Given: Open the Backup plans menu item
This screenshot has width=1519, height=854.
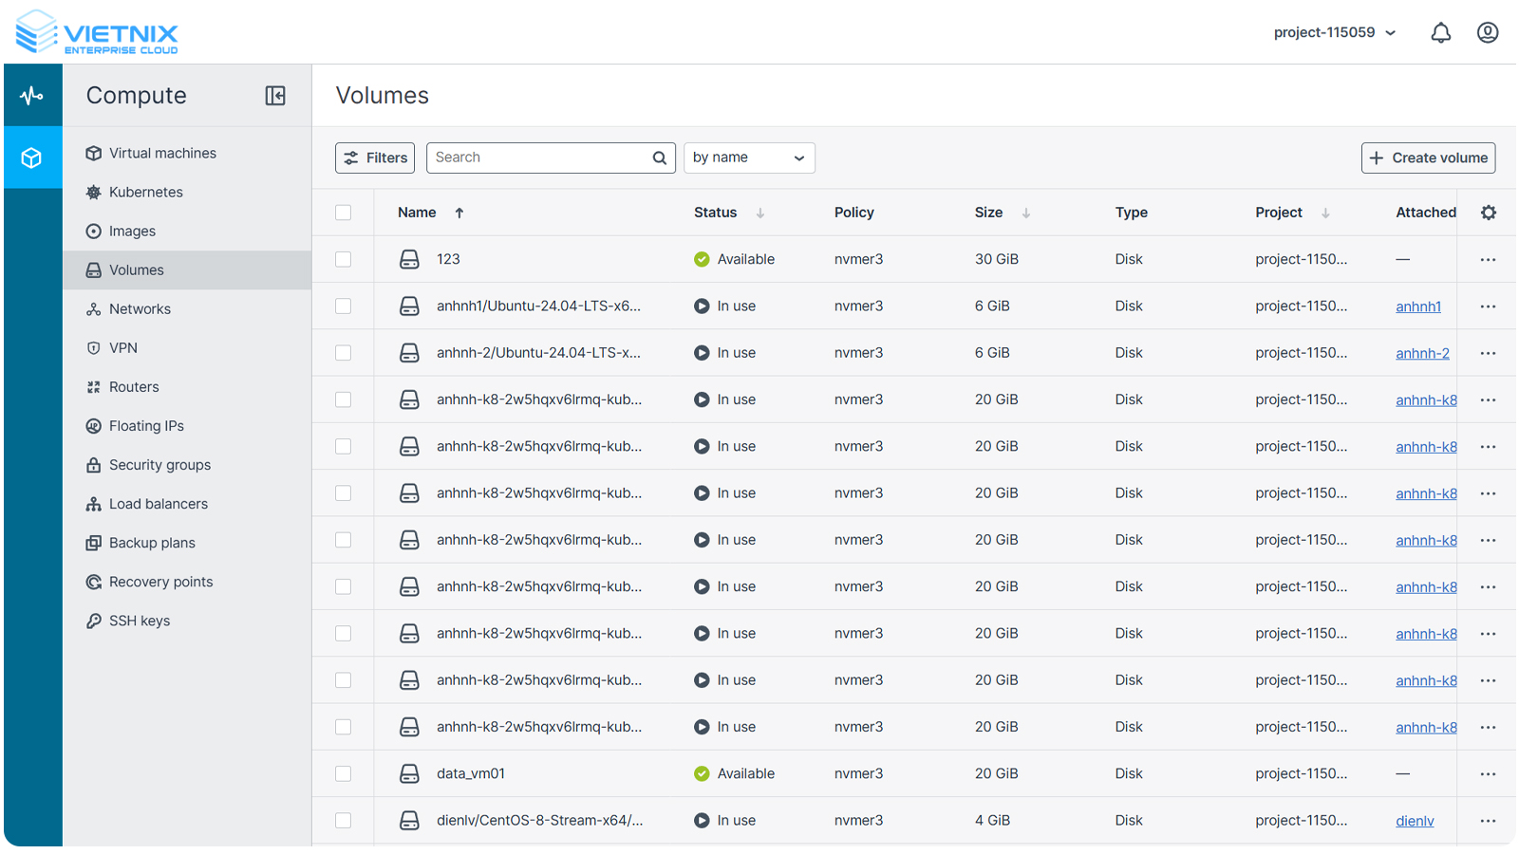Looking at the screenshot, I should tap(152, 542).
